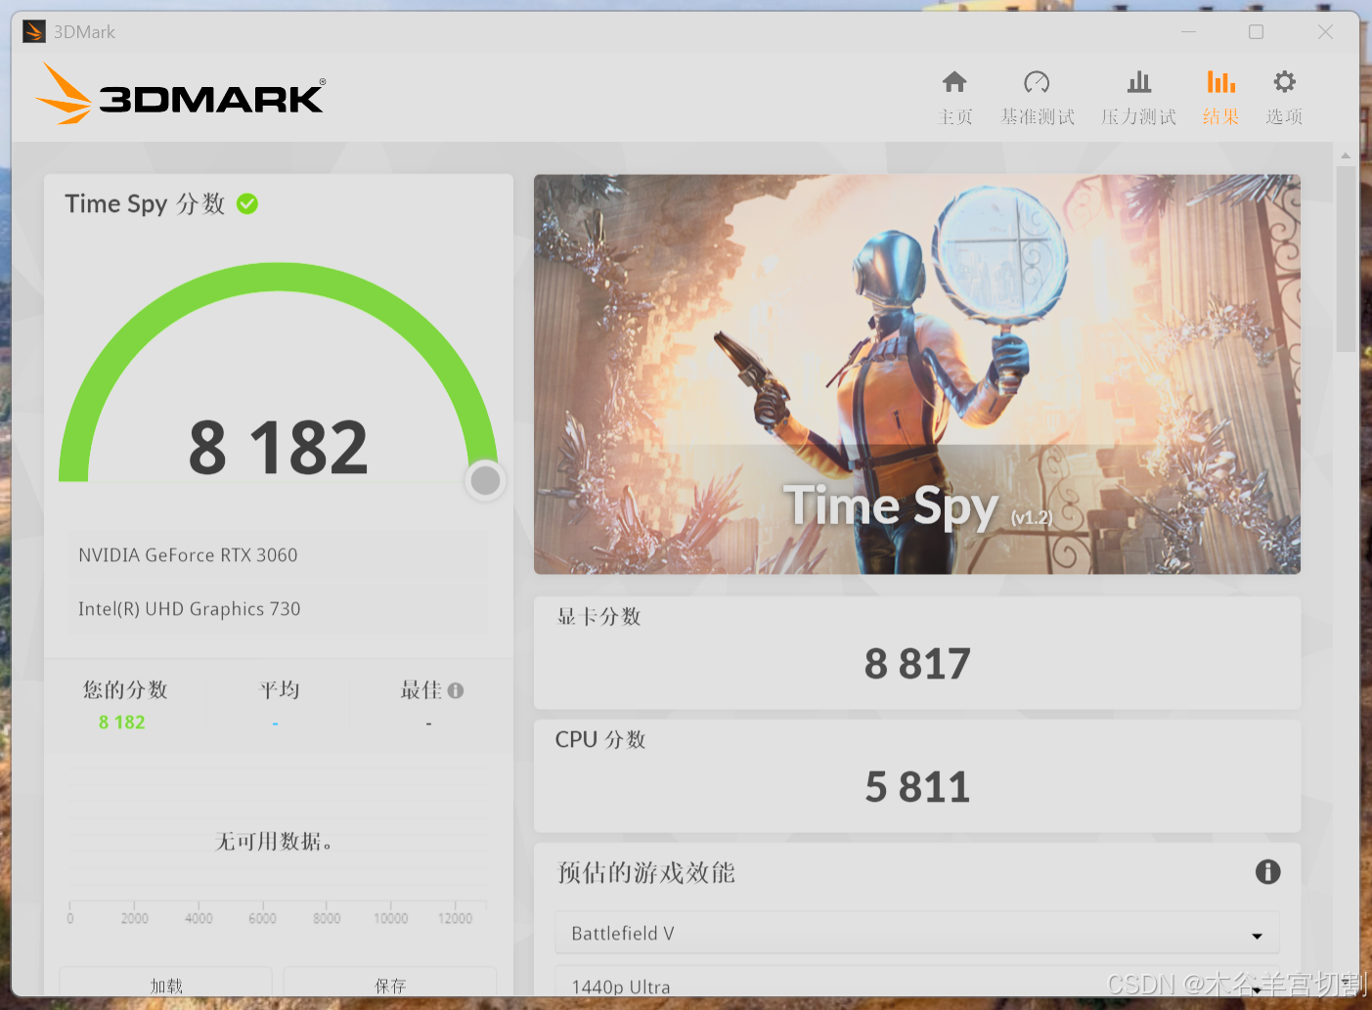Screen dimensions: 1372x1010
Task: Open the Options (选项) gear icon
Action: pos(1284,81)
